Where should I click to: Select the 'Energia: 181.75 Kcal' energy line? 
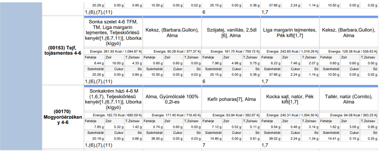pyautogui.click(x=231, y=51)
